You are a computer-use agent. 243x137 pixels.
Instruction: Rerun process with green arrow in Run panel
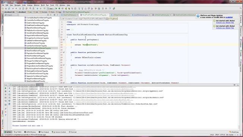coord(6,88)
